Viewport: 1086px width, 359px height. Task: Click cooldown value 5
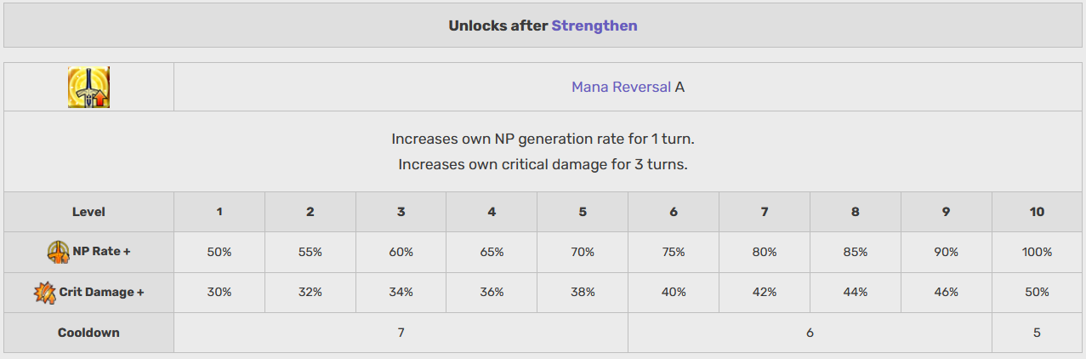(1037, 333)
